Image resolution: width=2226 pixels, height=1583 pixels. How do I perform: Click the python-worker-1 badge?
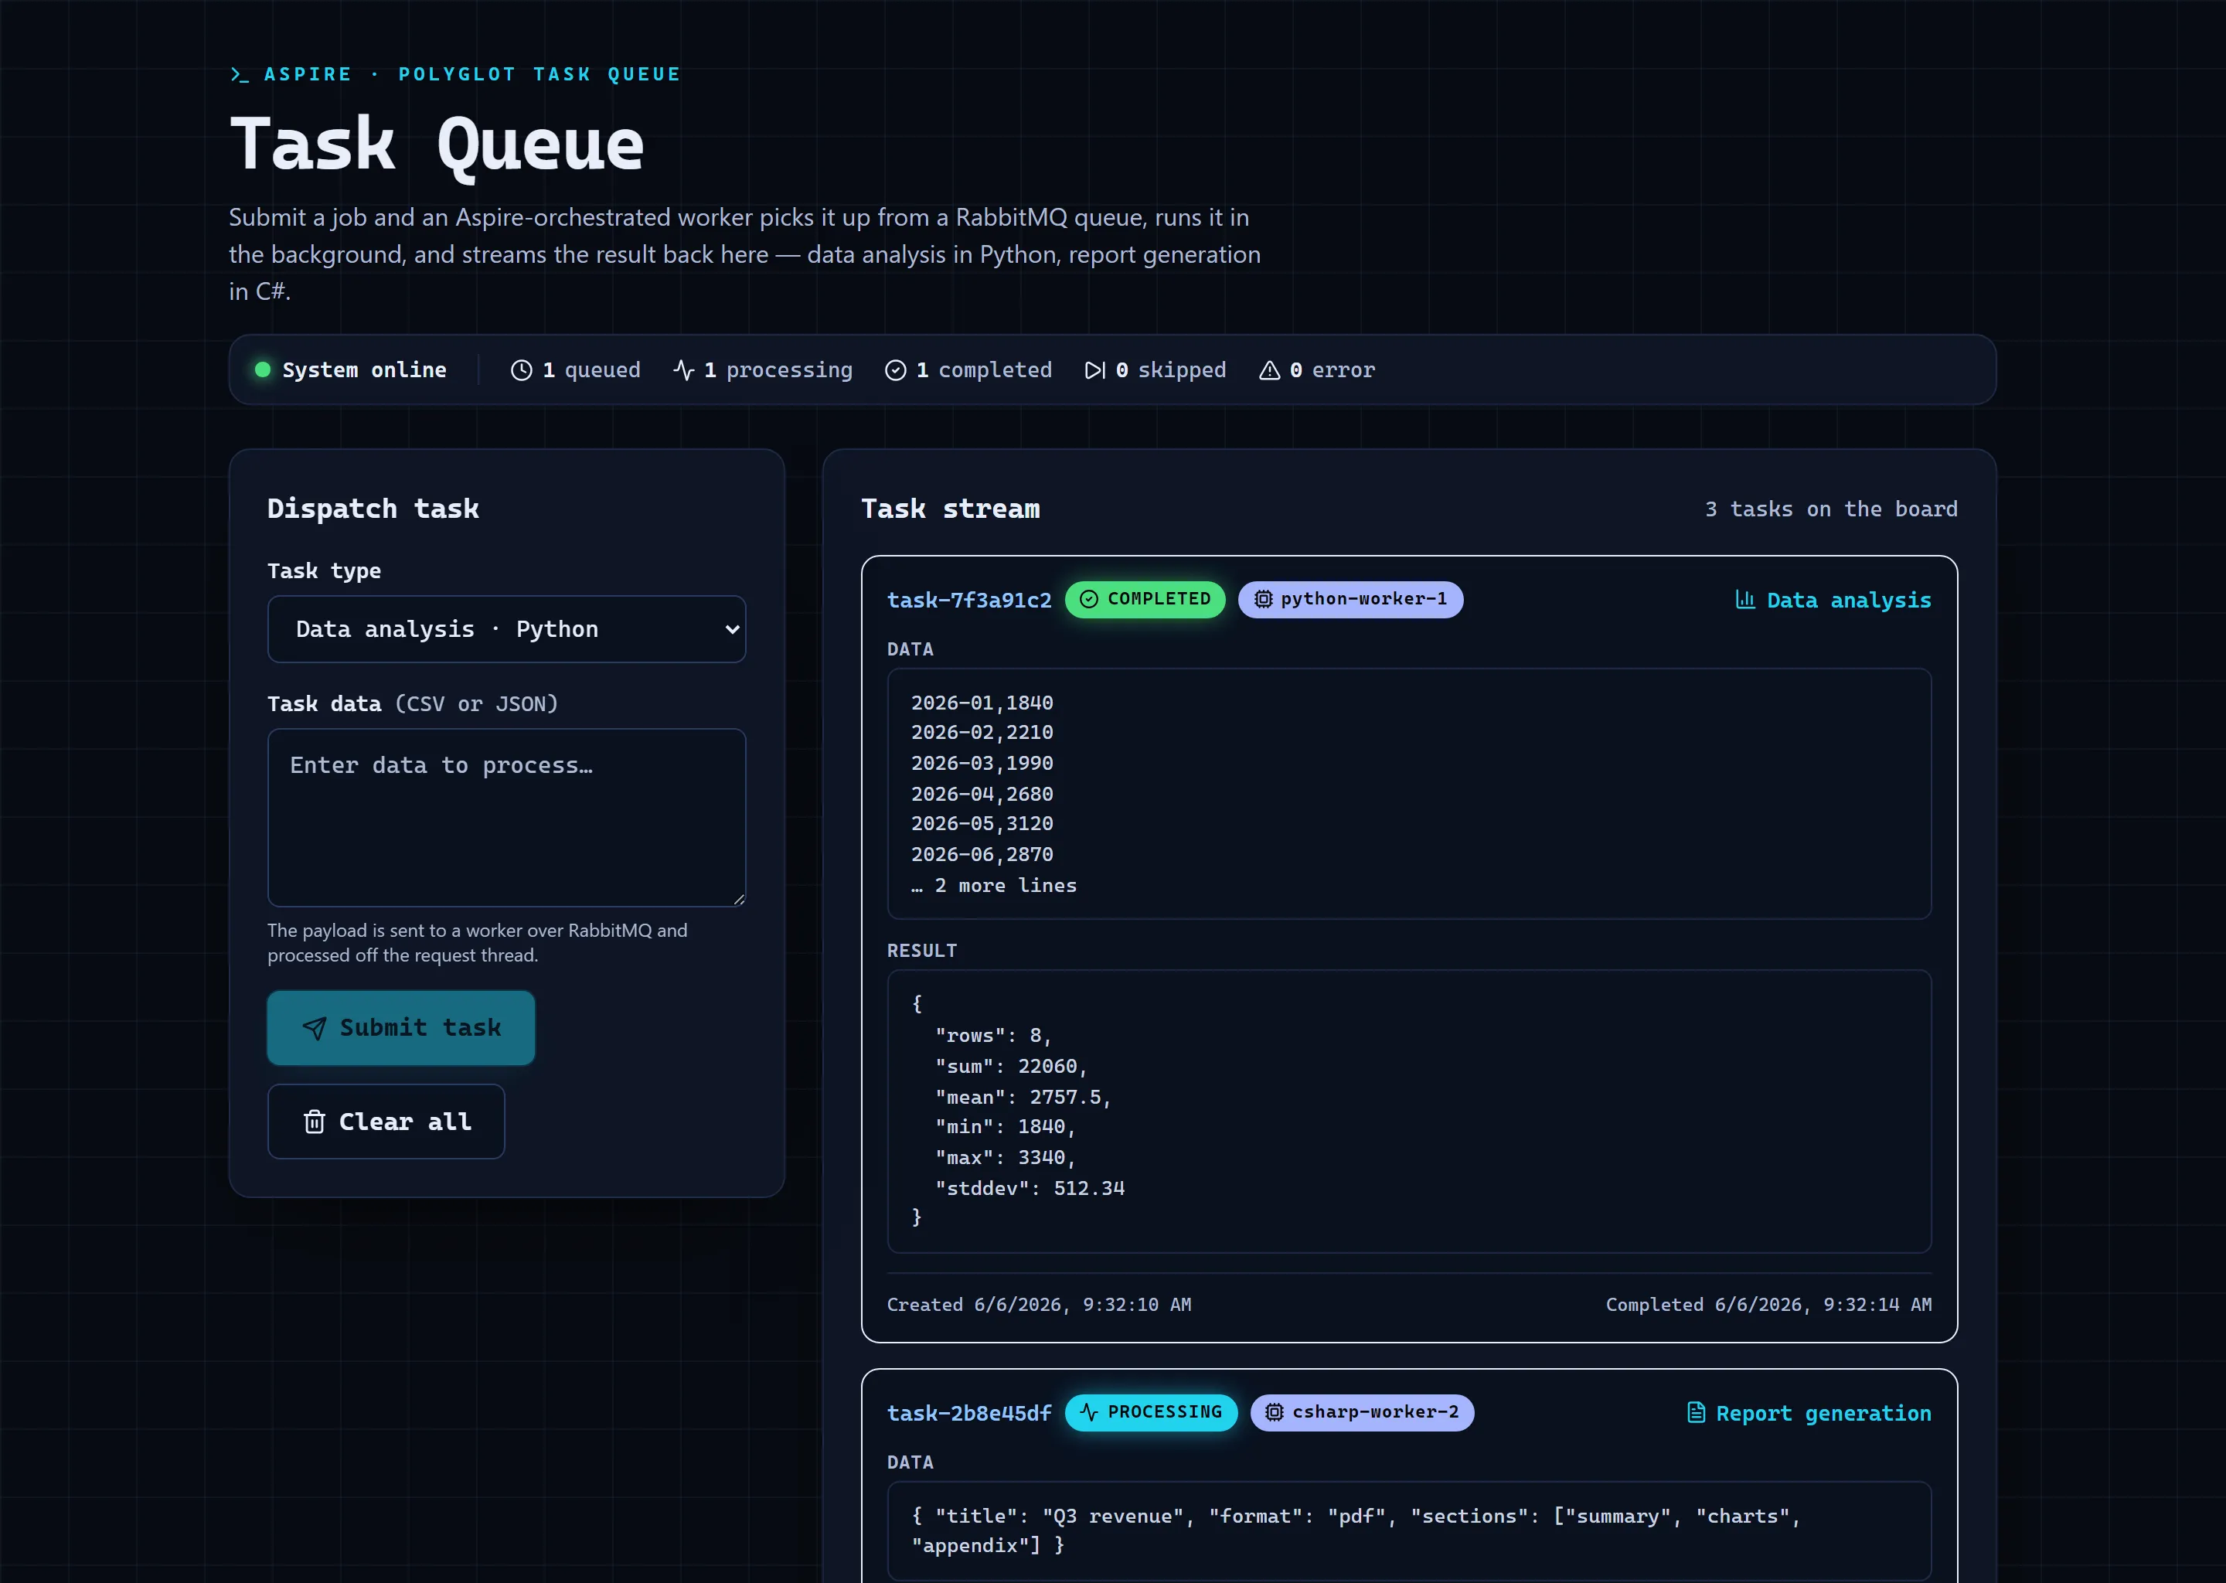1350,600
